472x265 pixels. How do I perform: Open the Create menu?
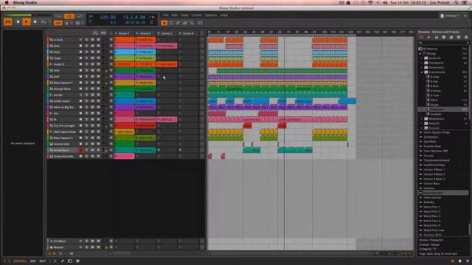(197, 15)
